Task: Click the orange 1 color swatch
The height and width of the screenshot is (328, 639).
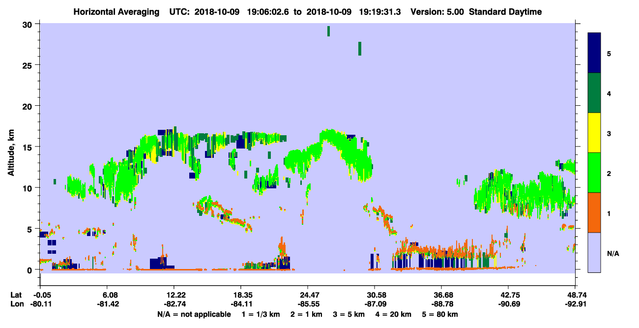Action: tap(594, 212)
